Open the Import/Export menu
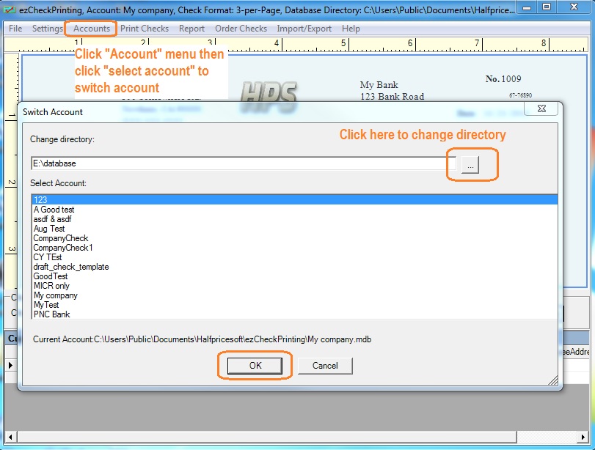The width and height of the screenshot is (595, 450). point(304,29)
